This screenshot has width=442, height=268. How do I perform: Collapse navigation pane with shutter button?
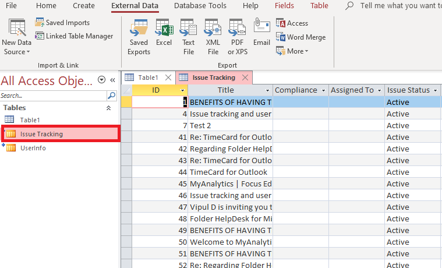[112, 80]
